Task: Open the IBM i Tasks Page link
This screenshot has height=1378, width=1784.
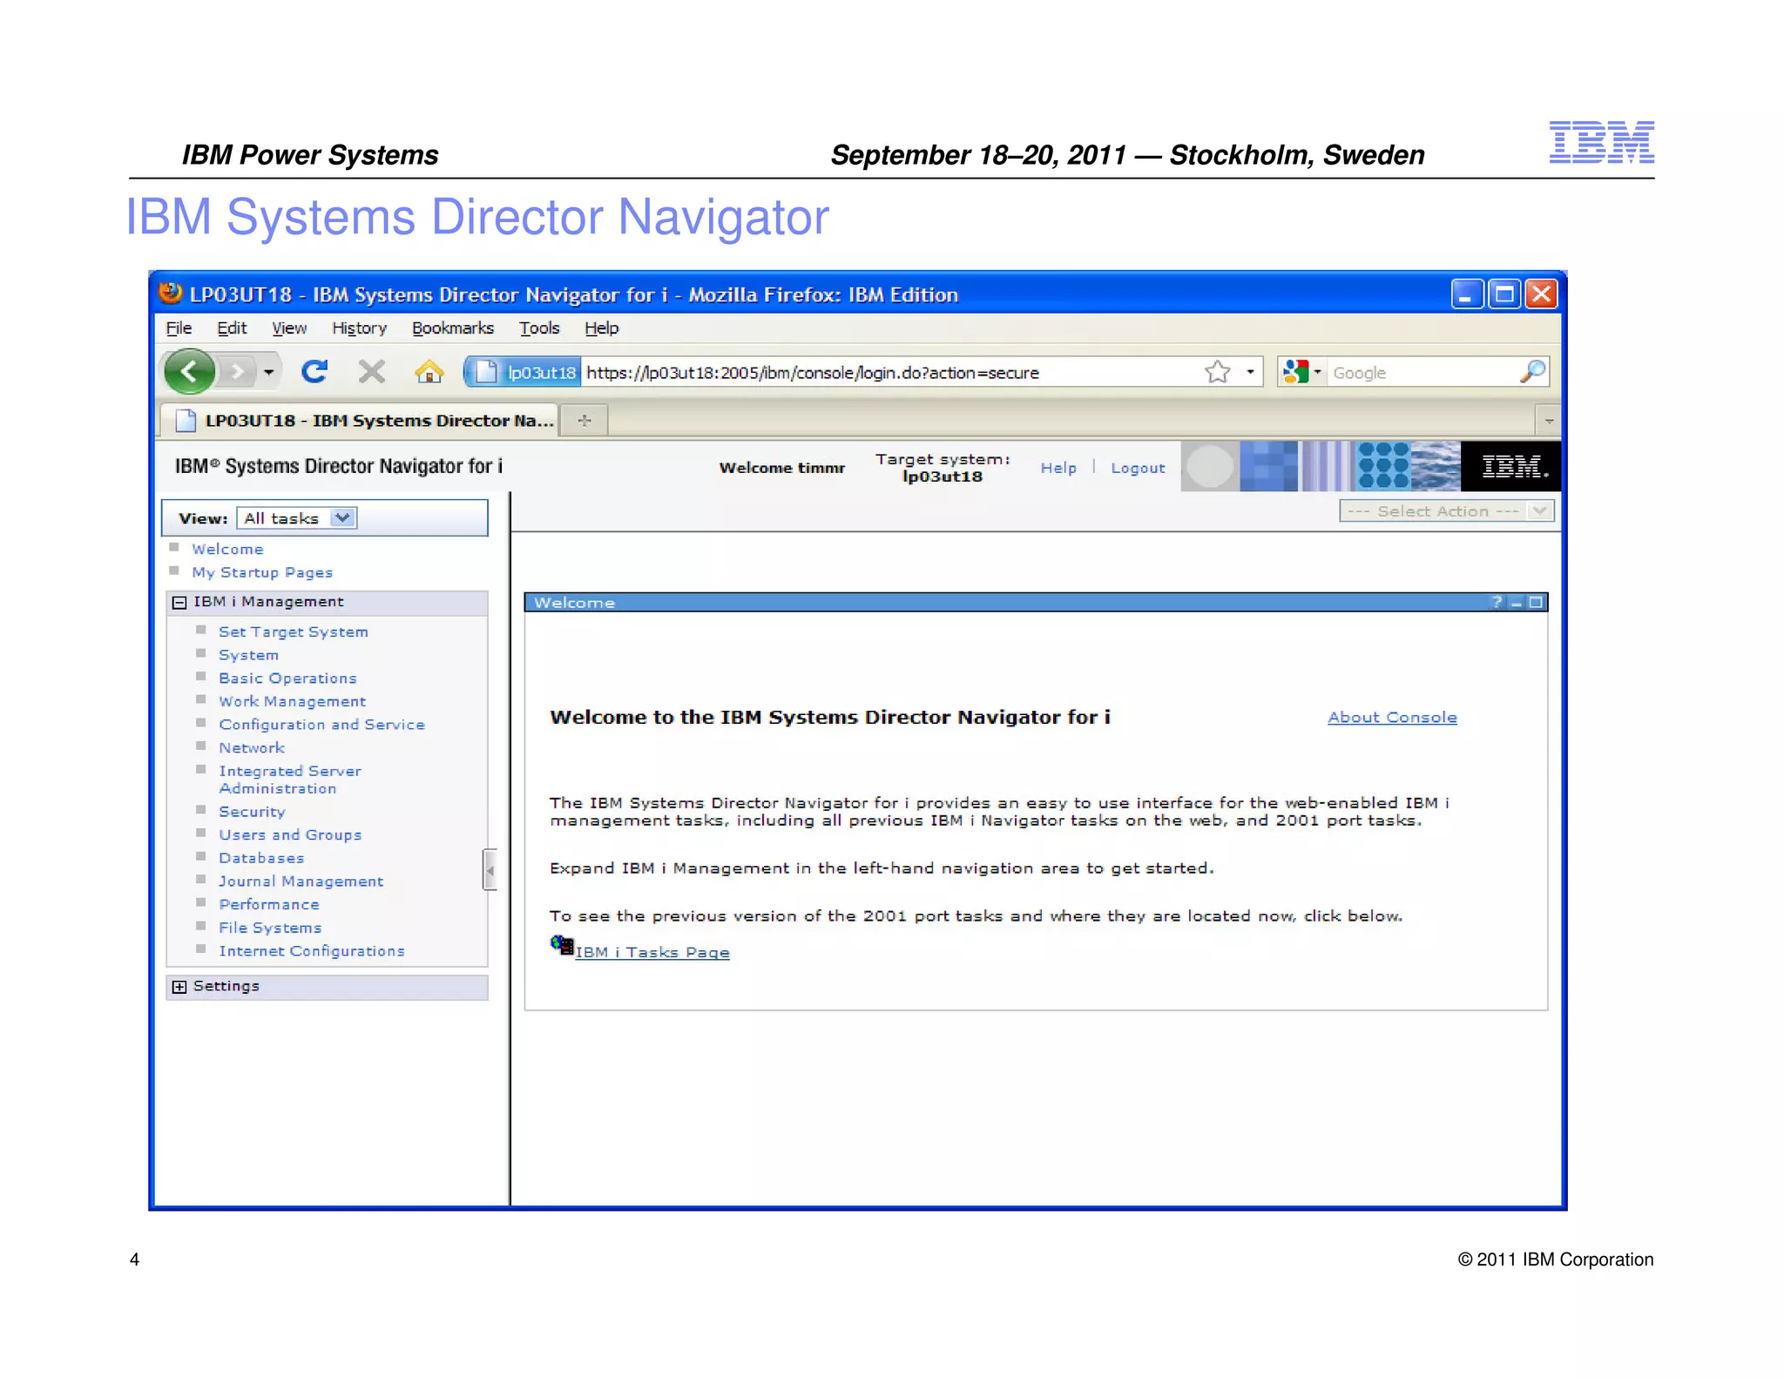Action: click(652, 952)
